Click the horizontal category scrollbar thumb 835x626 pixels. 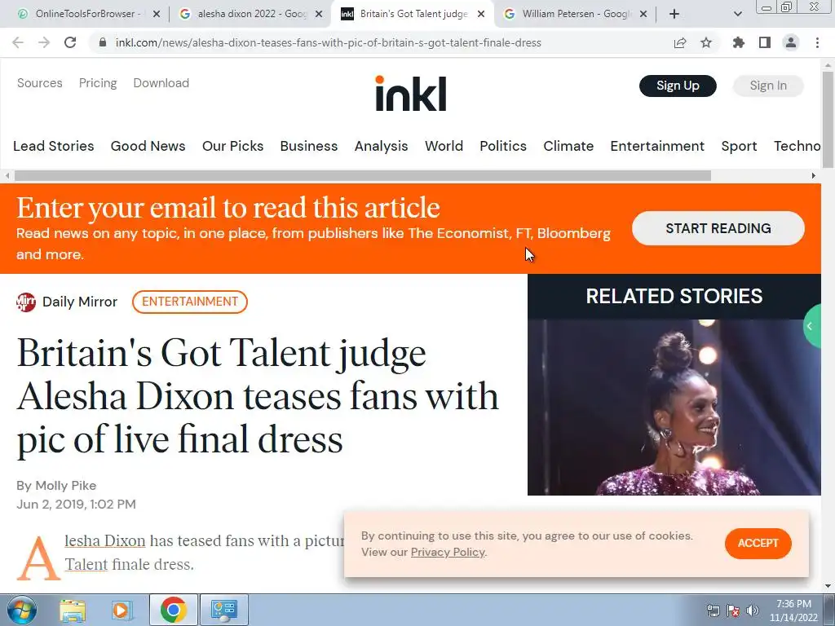tap(363, 176)
